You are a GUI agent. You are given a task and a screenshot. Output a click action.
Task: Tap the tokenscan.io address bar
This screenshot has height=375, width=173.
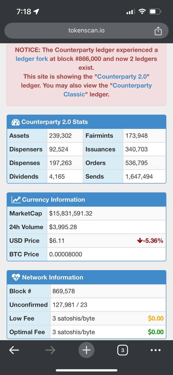point(86,30)
